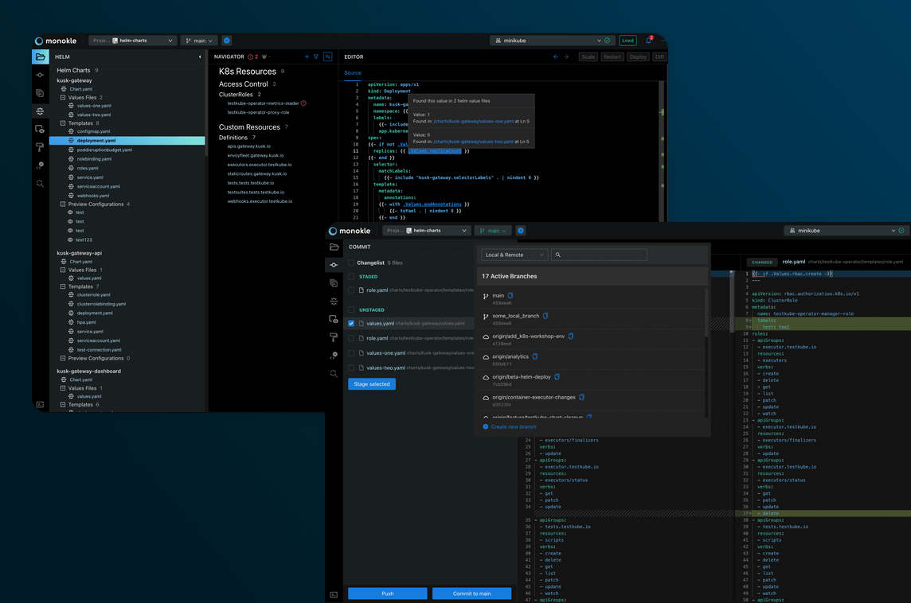Select Source tab in Editor
The height and width of the screenshot is (603, 911).
(353, 73)
